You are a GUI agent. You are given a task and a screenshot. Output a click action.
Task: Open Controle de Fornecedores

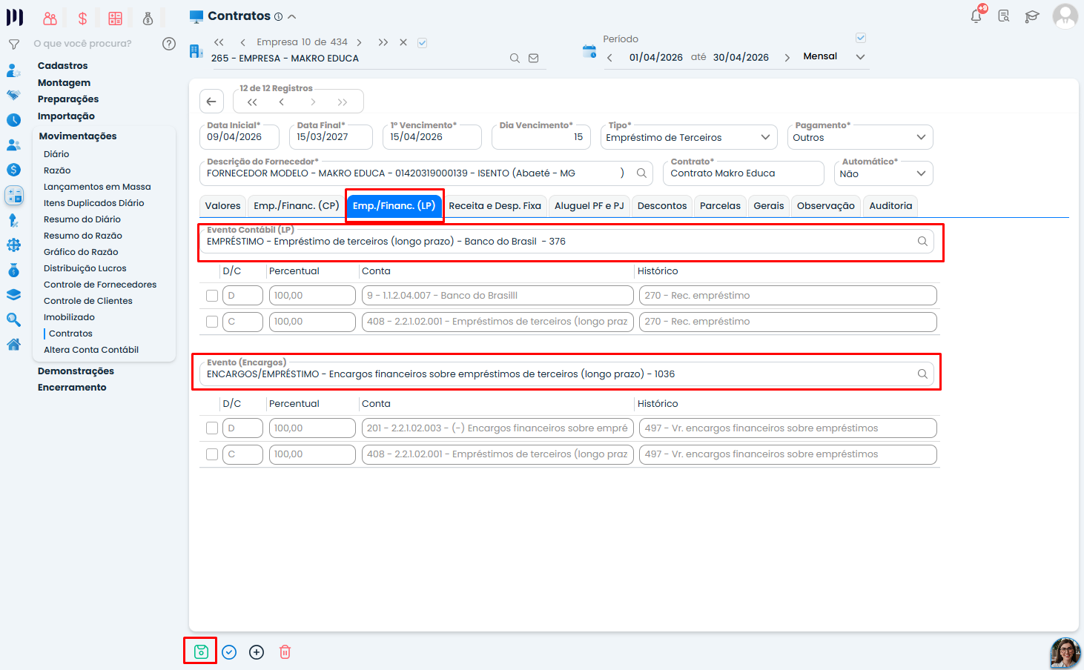(100, 285)
